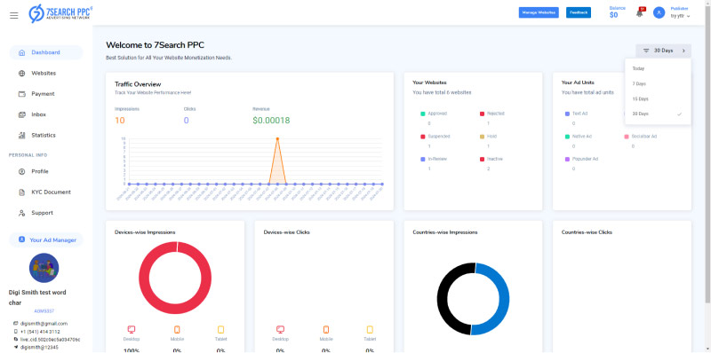Click the KYC Document file icon
711x353 pixels.
pos(21,192)
